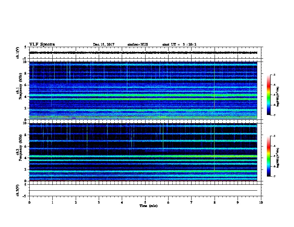Click the bright spike at 8 min in ch.1 spectrogram
Image resolution: width=294 pixels, height=227 pixels.
pos(214,86)
